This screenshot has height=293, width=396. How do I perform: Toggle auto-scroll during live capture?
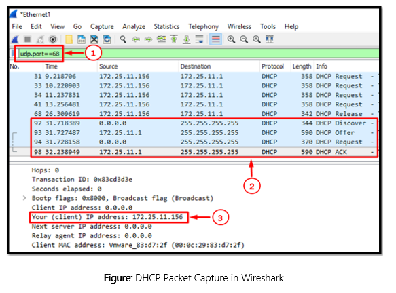pos(200,39)
